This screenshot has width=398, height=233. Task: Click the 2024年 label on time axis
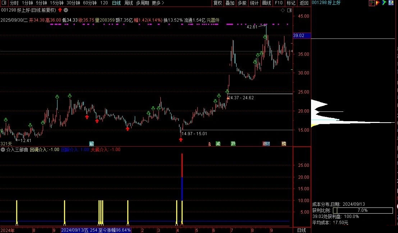click(x=8, y=230)
